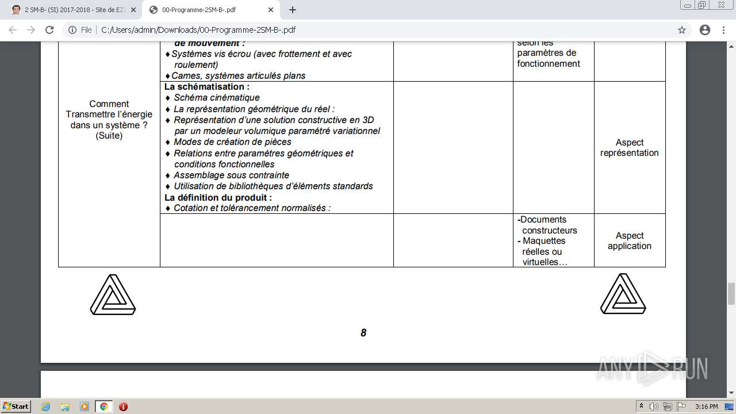Viewport: 736px width, 414px height.
Task: Click 'Modes de création de pièces' line
Action: [232, 142]
